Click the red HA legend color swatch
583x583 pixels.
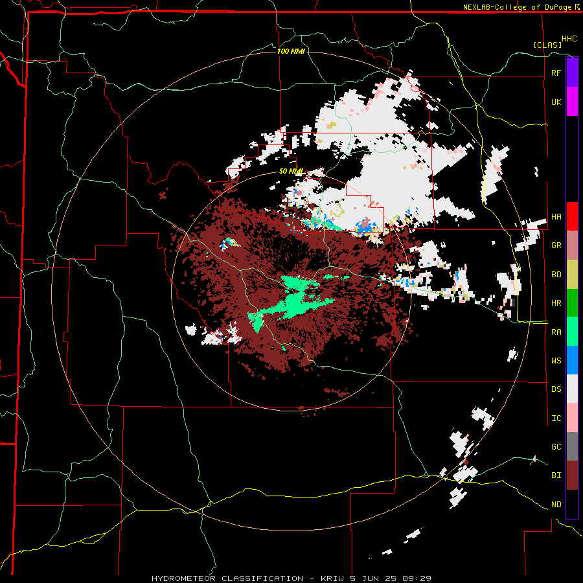coord(572,216)
